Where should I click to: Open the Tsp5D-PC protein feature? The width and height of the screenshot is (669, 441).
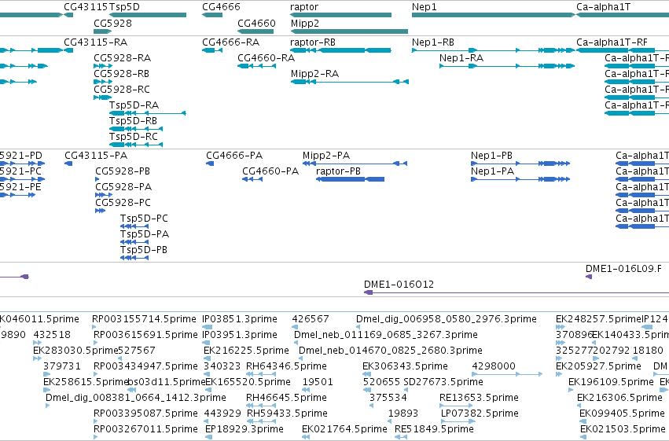(x=134, y=226)
